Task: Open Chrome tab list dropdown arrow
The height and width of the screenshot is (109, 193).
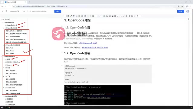Action: click(x=2, y=2)
